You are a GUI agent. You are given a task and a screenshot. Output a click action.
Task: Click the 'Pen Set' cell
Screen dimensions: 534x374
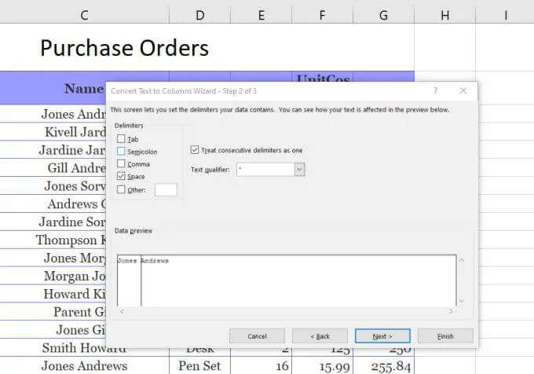pos(199,365)
